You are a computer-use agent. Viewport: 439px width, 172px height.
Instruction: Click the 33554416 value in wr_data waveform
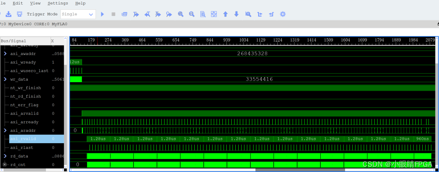(x=259, y=79)
